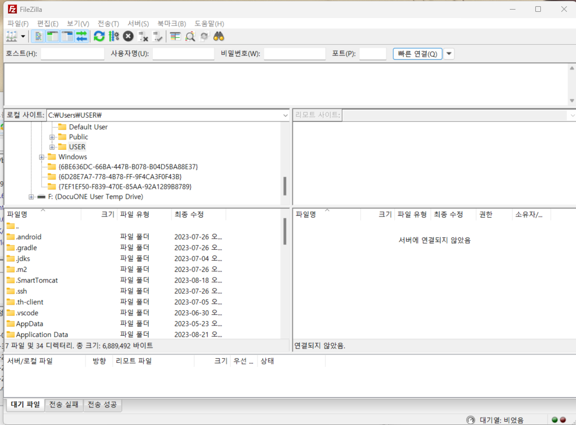The width and height of the screenshot is (576, 425).
Task: Open the 전송(T) menu
Action: point(109,24)
